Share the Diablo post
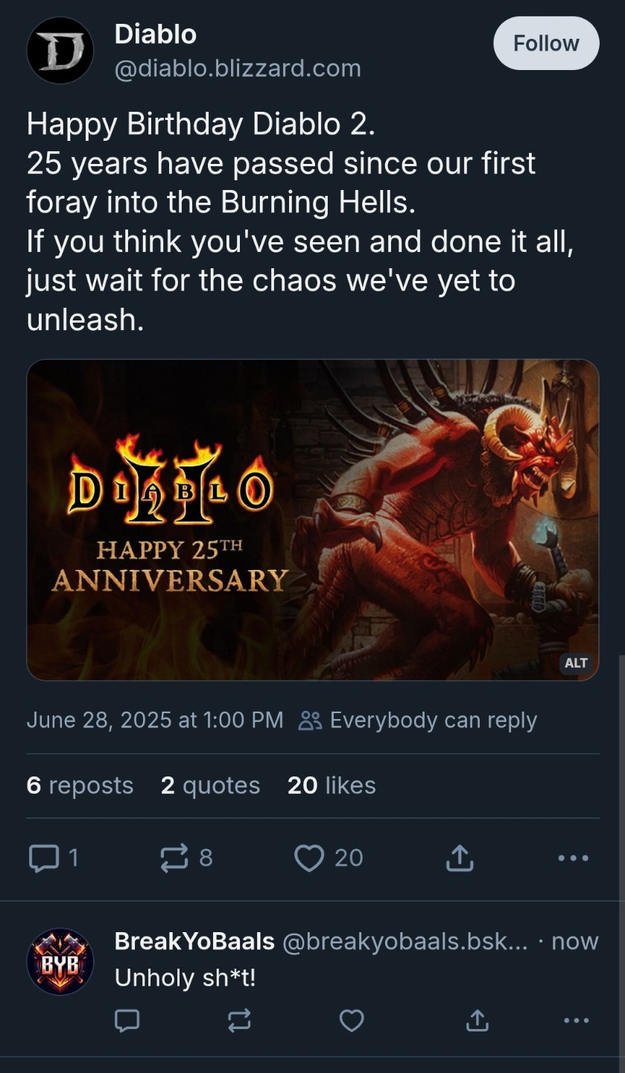The image size is (625, 1073). [x=460, y=858]
